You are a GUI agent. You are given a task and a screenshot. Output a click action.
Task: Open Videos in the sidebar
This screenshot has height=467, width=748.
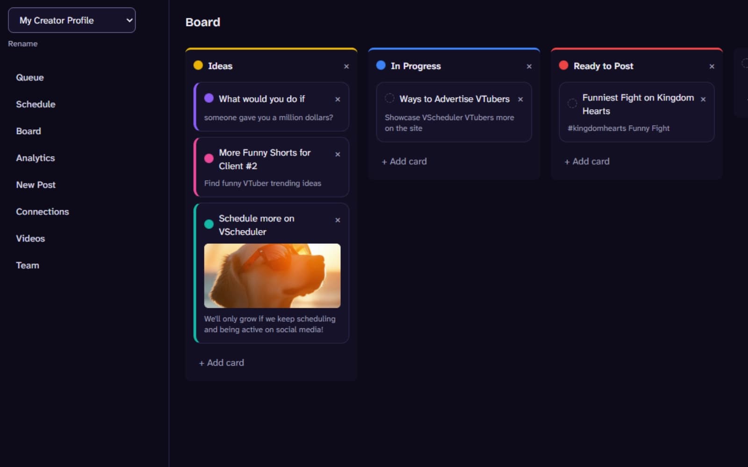[x=30, y=239]
